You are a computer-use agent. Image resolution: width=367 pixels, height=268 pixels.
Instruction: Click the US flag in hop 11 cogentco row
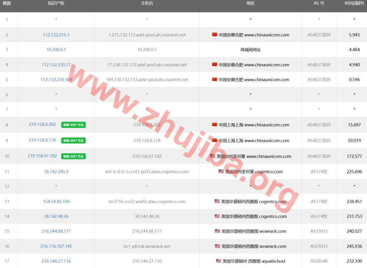tap(221, 172)
